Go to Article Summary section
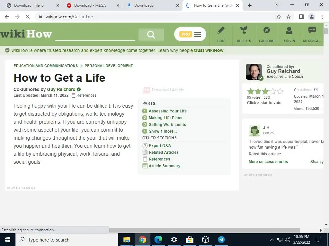The image size is (329, 246). (x=164, y=166)
